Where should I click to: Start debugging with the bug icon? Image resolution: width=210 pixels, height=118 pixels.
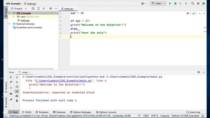pyautogui.click(x=175, y=4)
